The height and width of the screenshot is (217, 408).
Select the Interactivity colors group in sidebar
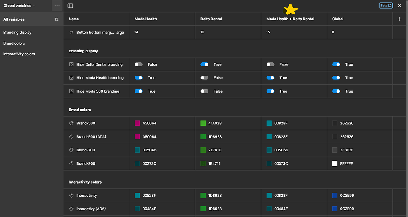(x=19, y=54)
